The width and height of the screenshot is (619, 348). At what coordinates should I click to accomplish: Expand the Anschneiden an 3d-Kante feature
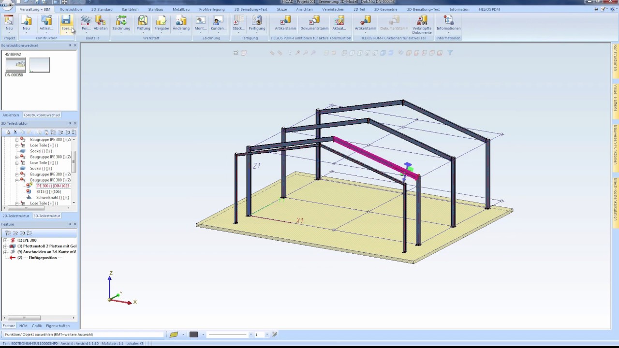[x=5, y=252]
